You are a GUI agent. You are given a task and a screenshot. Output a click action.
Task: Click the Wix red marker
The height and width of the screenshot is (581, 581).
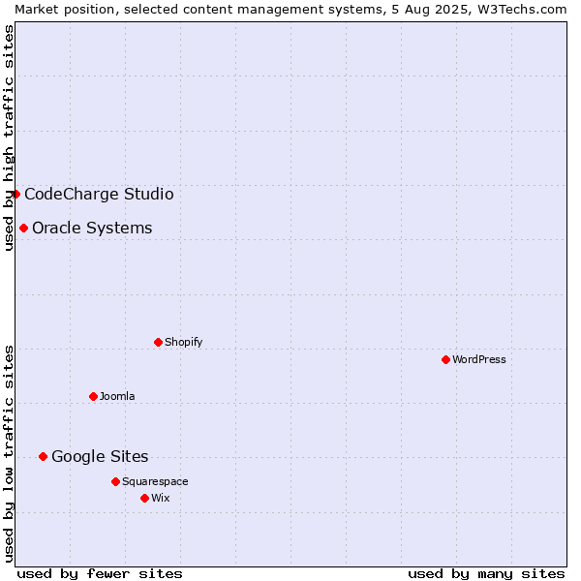pos(145,498)
